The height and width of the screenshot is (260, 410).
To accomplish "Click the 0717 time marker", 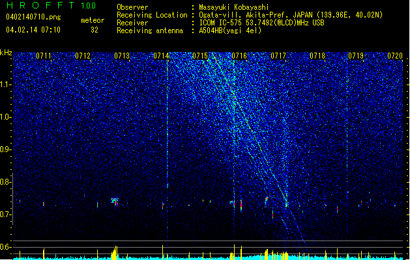I will tap(278, 56).
